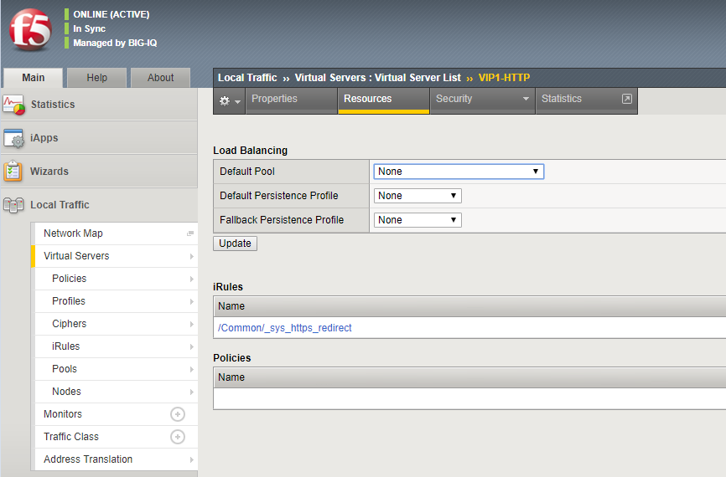Open the gear settings menu in tab bar

coord(229,100)
